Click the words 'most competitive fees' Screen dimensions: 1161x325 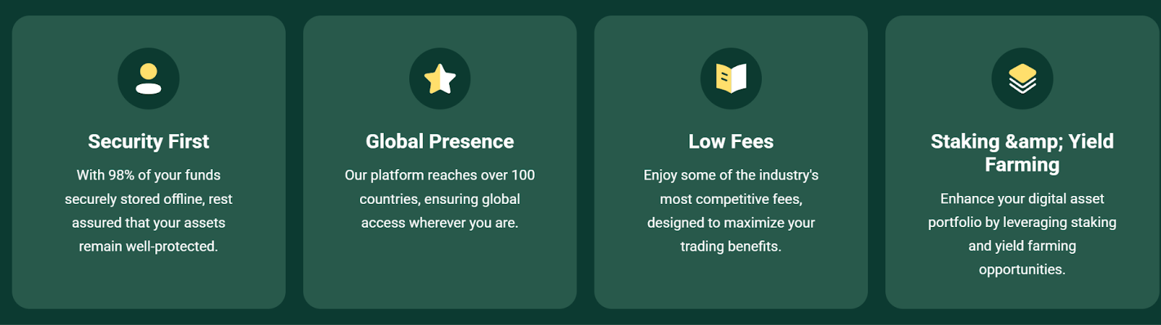731,199
